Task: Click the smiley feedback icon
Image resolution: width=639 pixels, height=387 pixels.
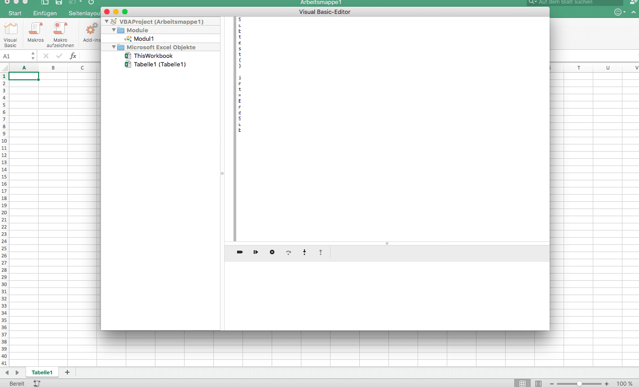Action: 618,12
